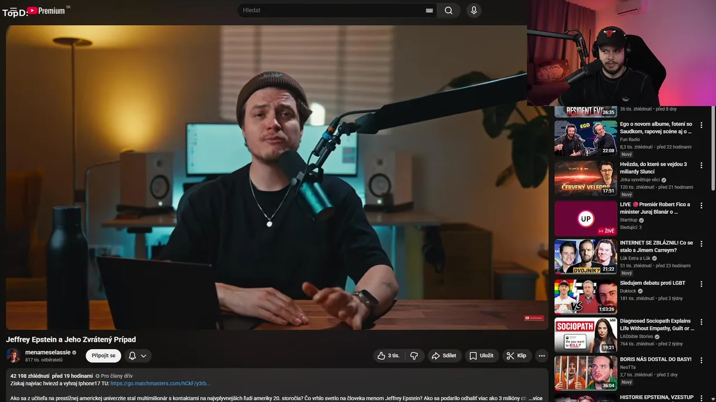Click the Pro členy dřív members badge
Image resolution: width=716 pixels, height=402 pixels.
(114, 376)
